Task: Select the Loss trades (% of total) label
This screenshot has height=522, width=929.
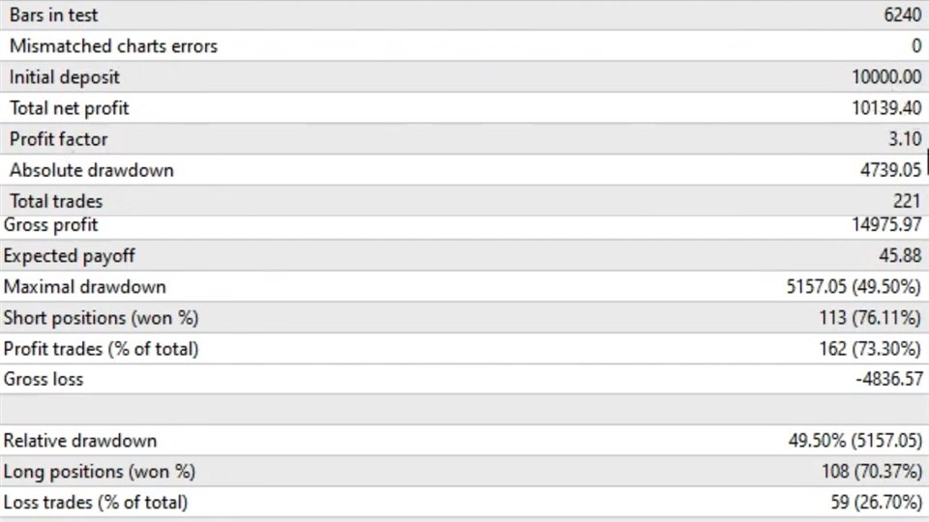Action: [x=96, y=503]
